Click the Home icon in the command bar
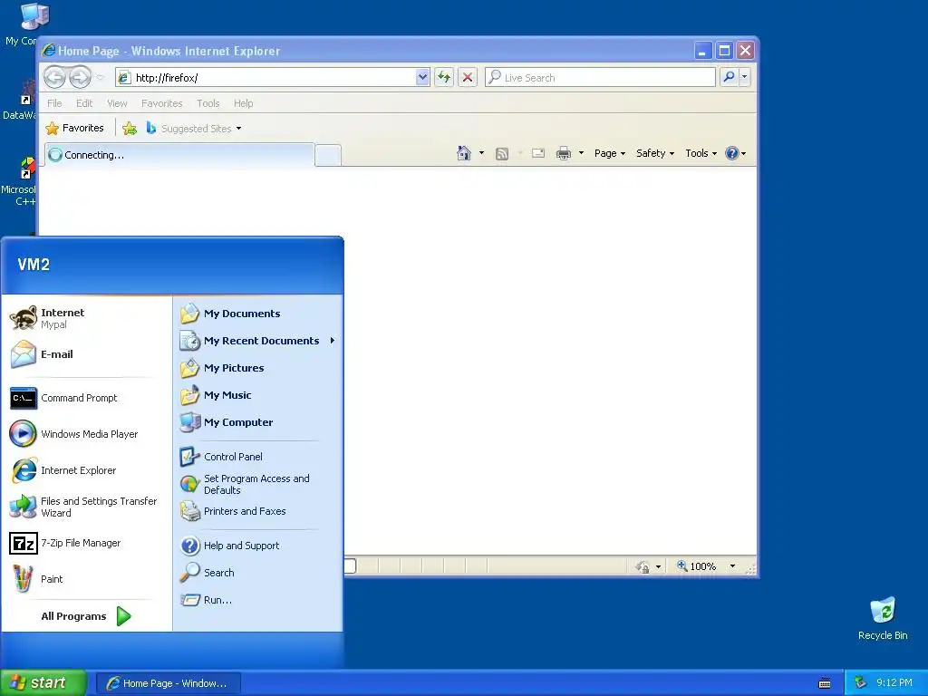Viewport: 928px width, 696px height. [464, 153]
